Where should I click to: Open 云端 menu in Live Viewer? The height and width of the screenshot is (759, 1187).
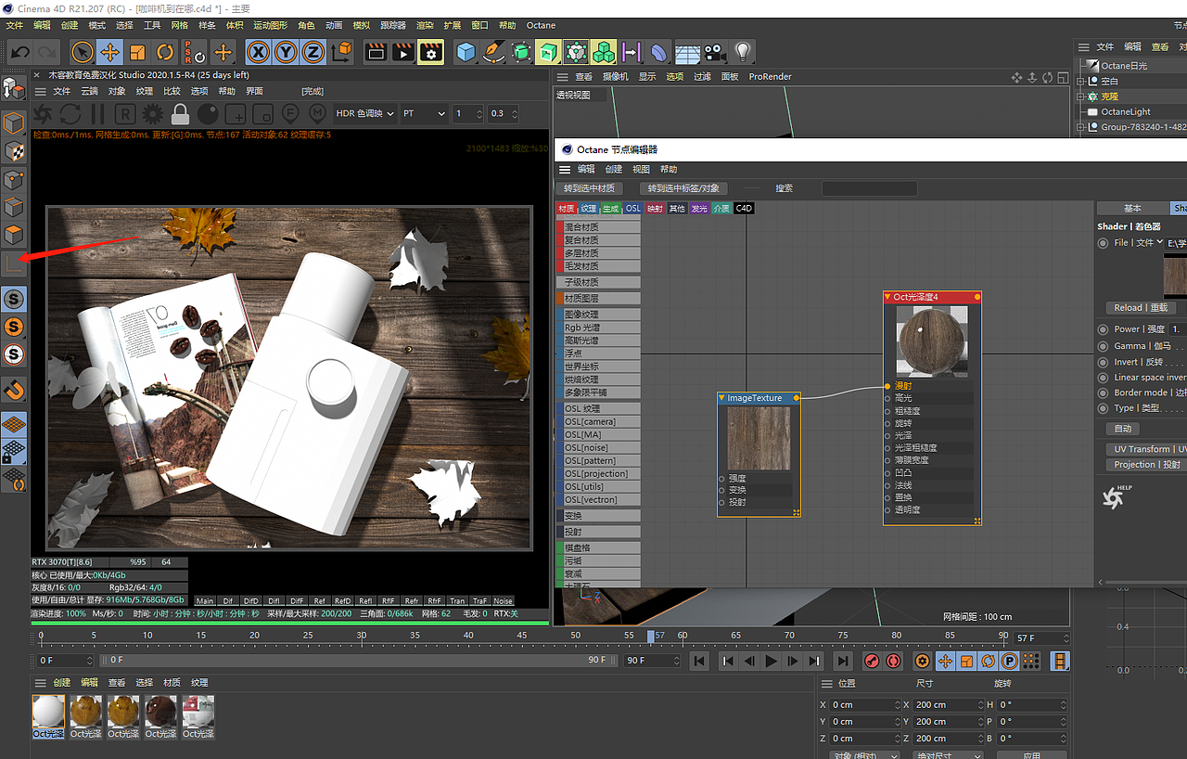[x=89, y=91]
